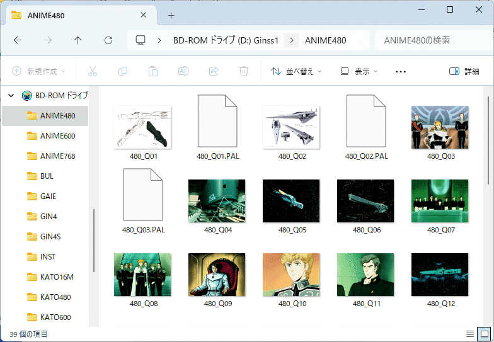This screenshot has width=494, height=342.
Task: Select the 480_Q01.PAL file
Action: click(217, 121)
